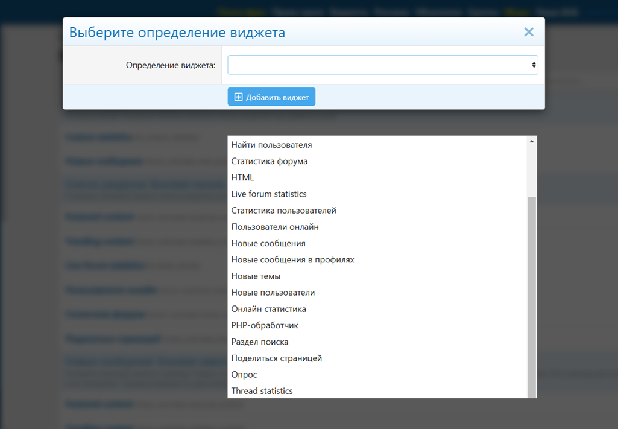Select Найти пользователя from the list
This screenshot has width=618, height=429.
pyautogui.click(x=271, y=145)
